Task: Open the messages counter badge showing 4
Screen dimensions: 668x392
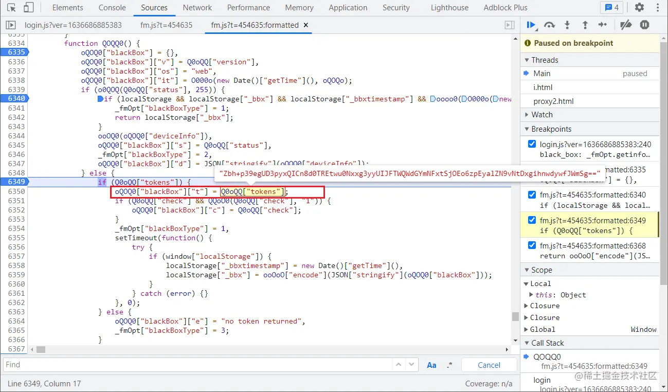Action: [612, 8]
